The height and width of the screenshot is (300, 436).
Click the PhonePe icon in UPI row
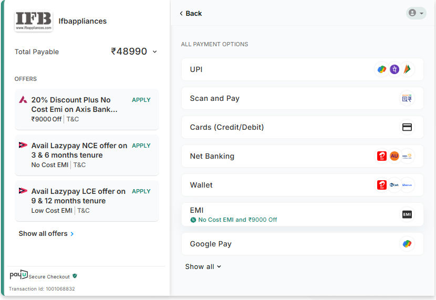[x=395, y=69]
